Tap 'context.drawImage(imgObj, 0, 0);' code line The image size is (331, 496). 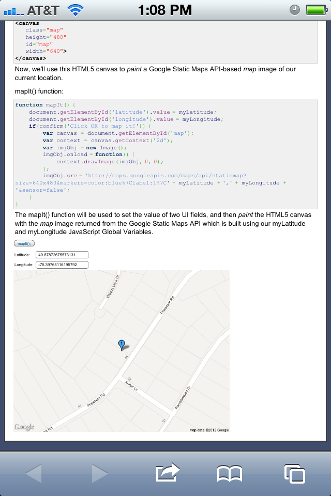click(x=110, y=162)
